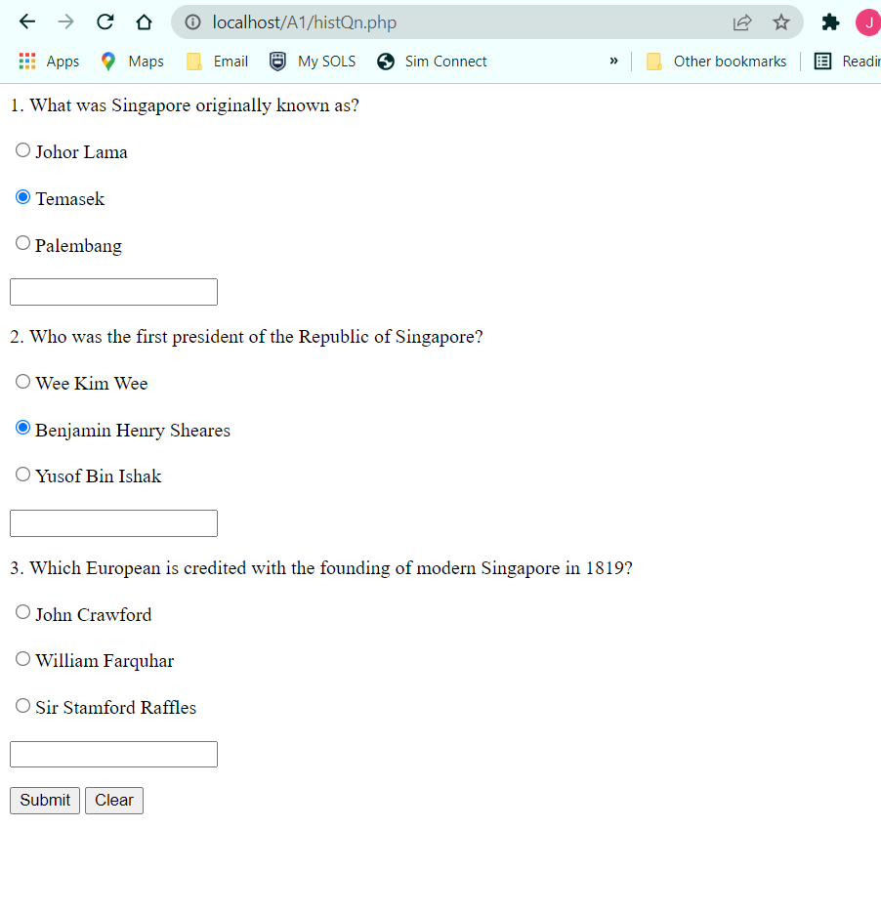Click the text box under question 1

[114, 292]
